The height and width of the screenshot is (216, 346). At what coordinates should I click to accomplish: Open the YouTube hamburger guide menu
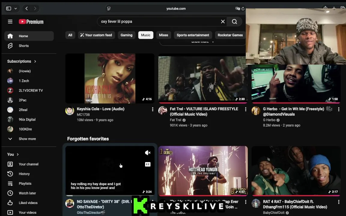(x=10, y=22)
